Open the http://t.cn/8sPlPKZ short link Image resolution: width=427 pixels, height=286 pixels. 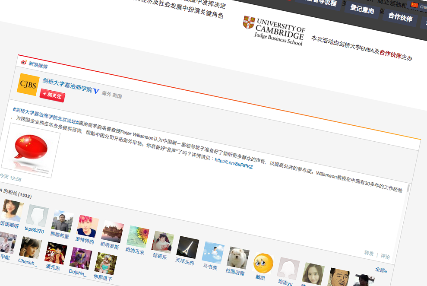click(x=234, y=163)
